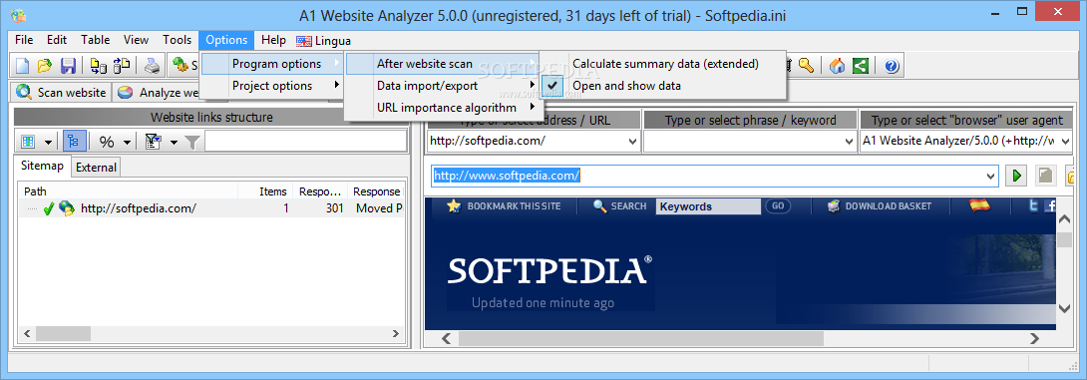Enable 'Calculate summary data (extended)' option

(665, 64)
